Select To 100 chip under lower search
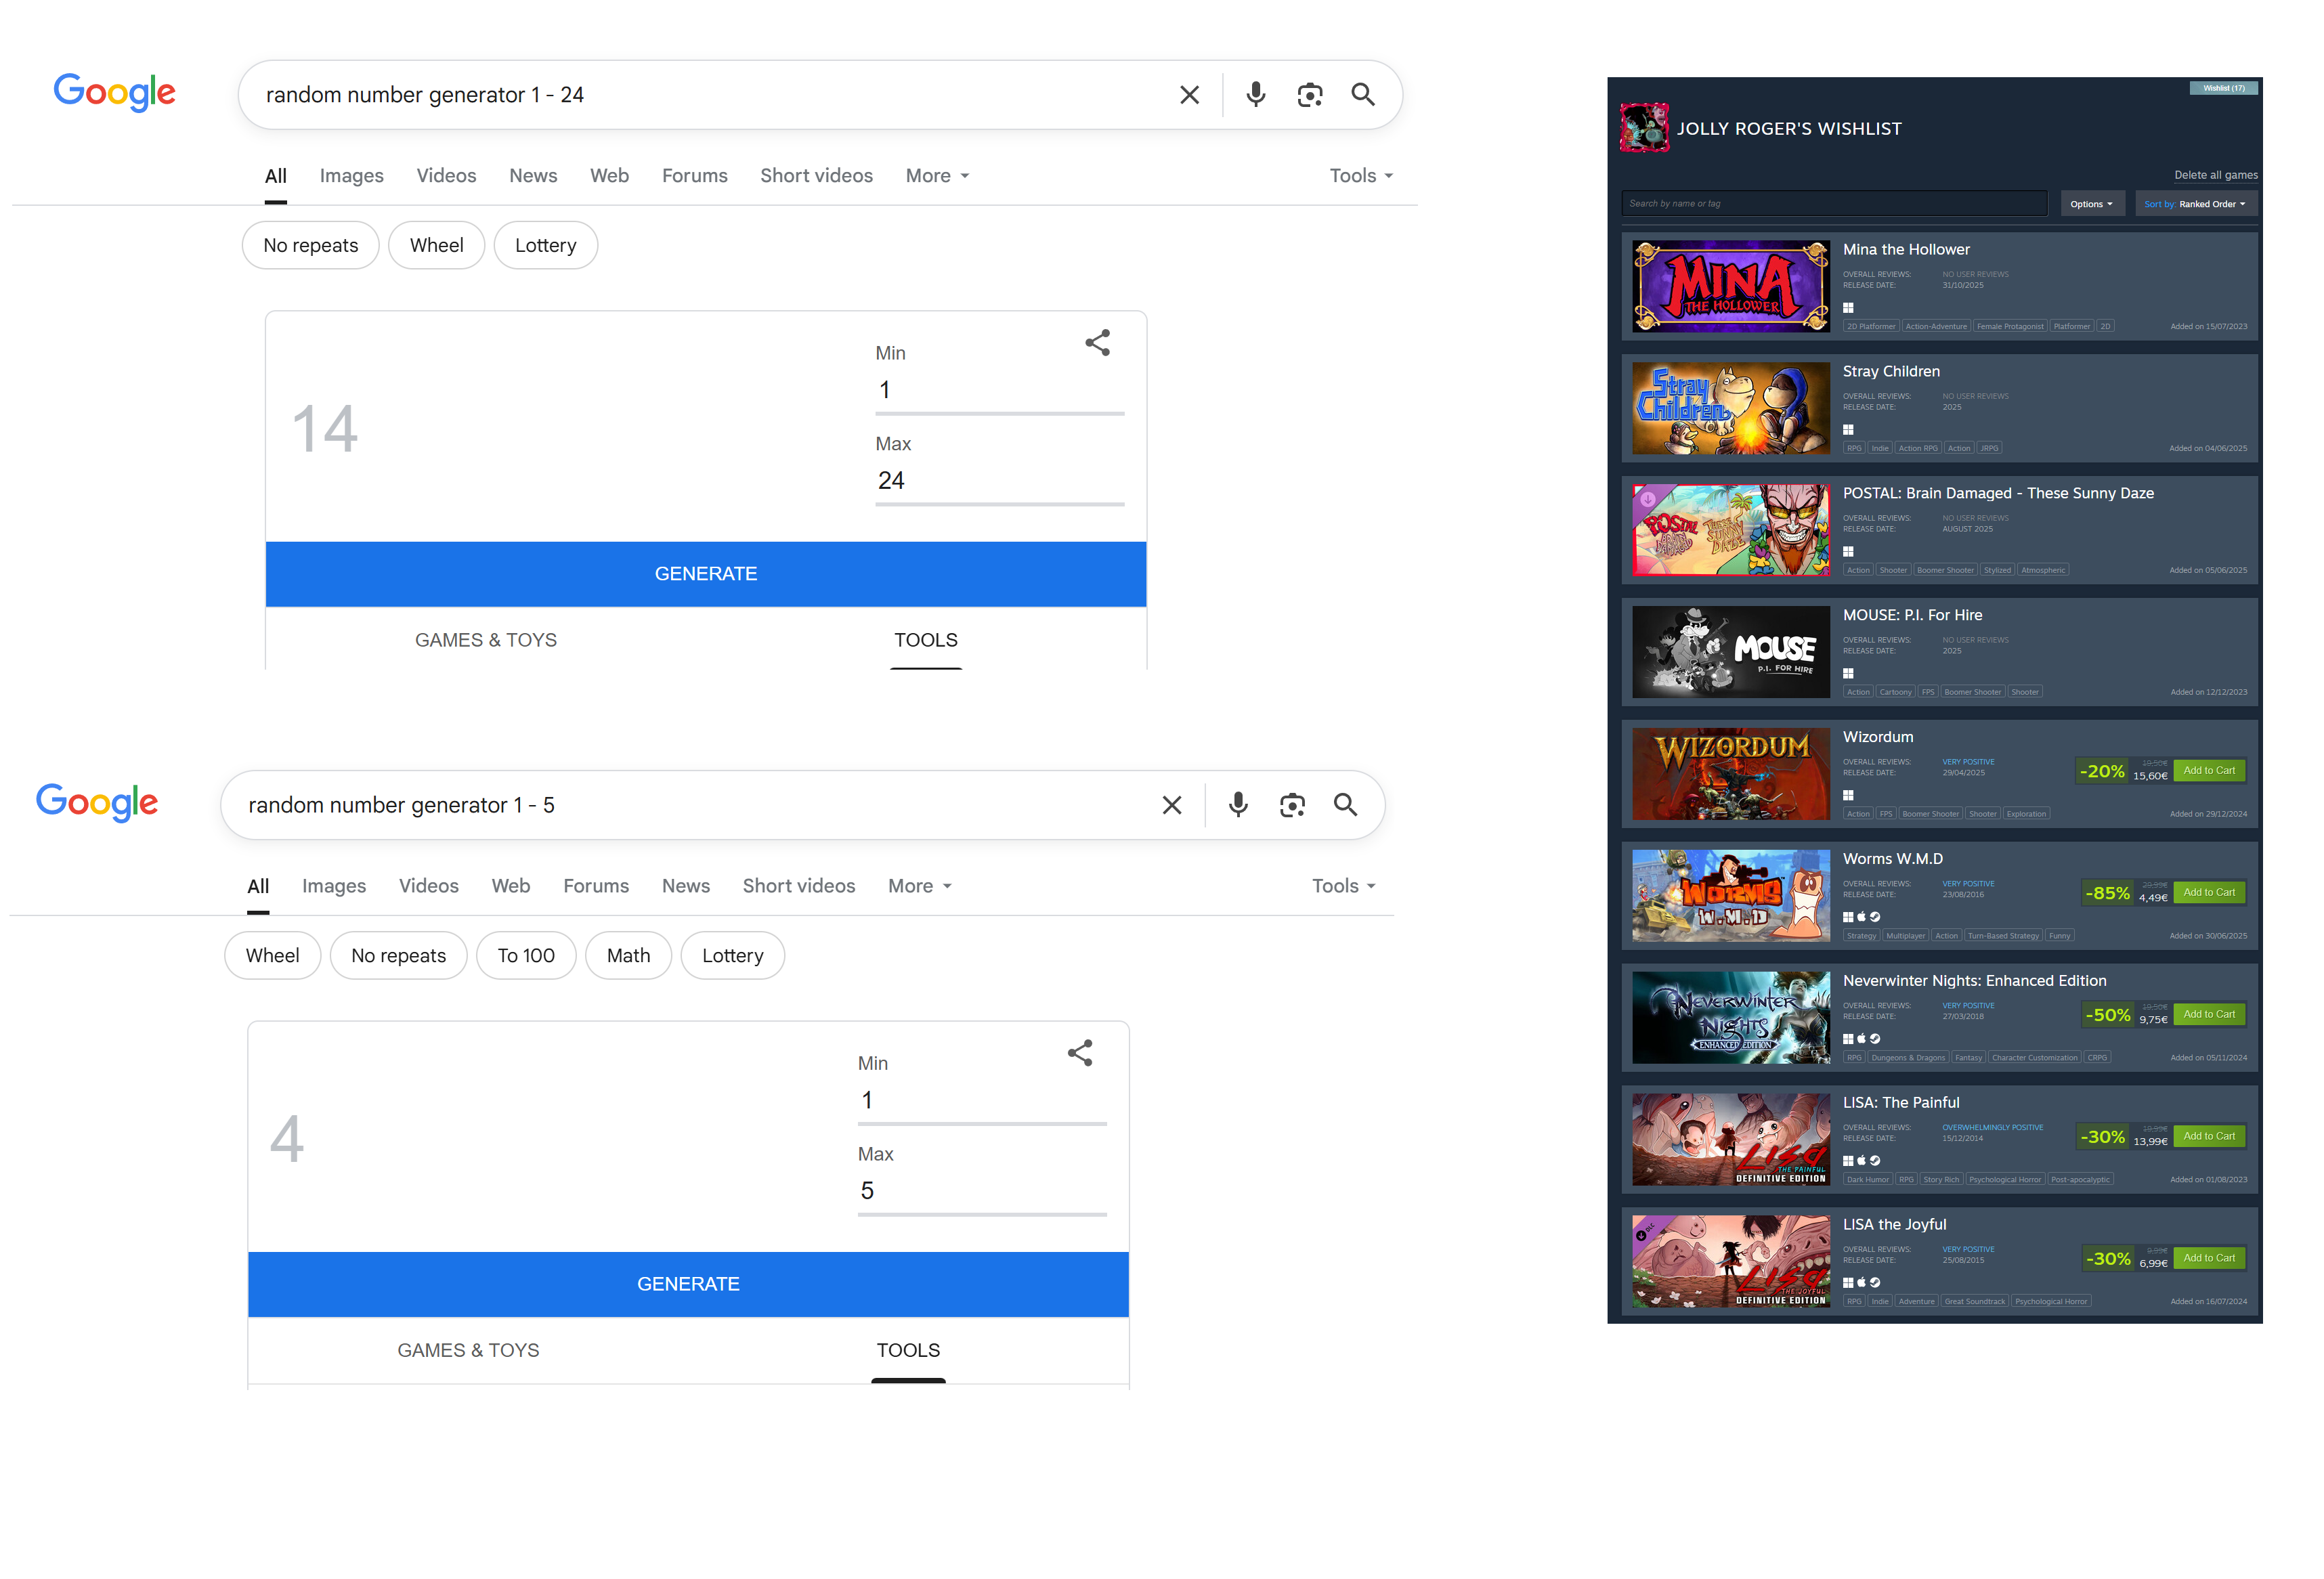 [526, 956]
